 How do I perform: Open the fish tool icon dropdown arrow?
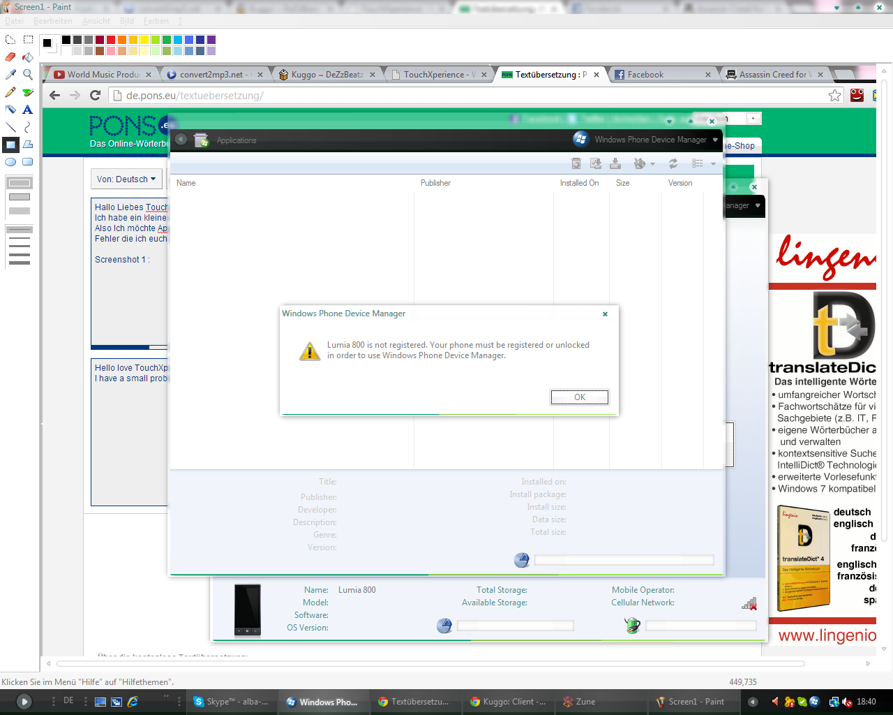653,164
